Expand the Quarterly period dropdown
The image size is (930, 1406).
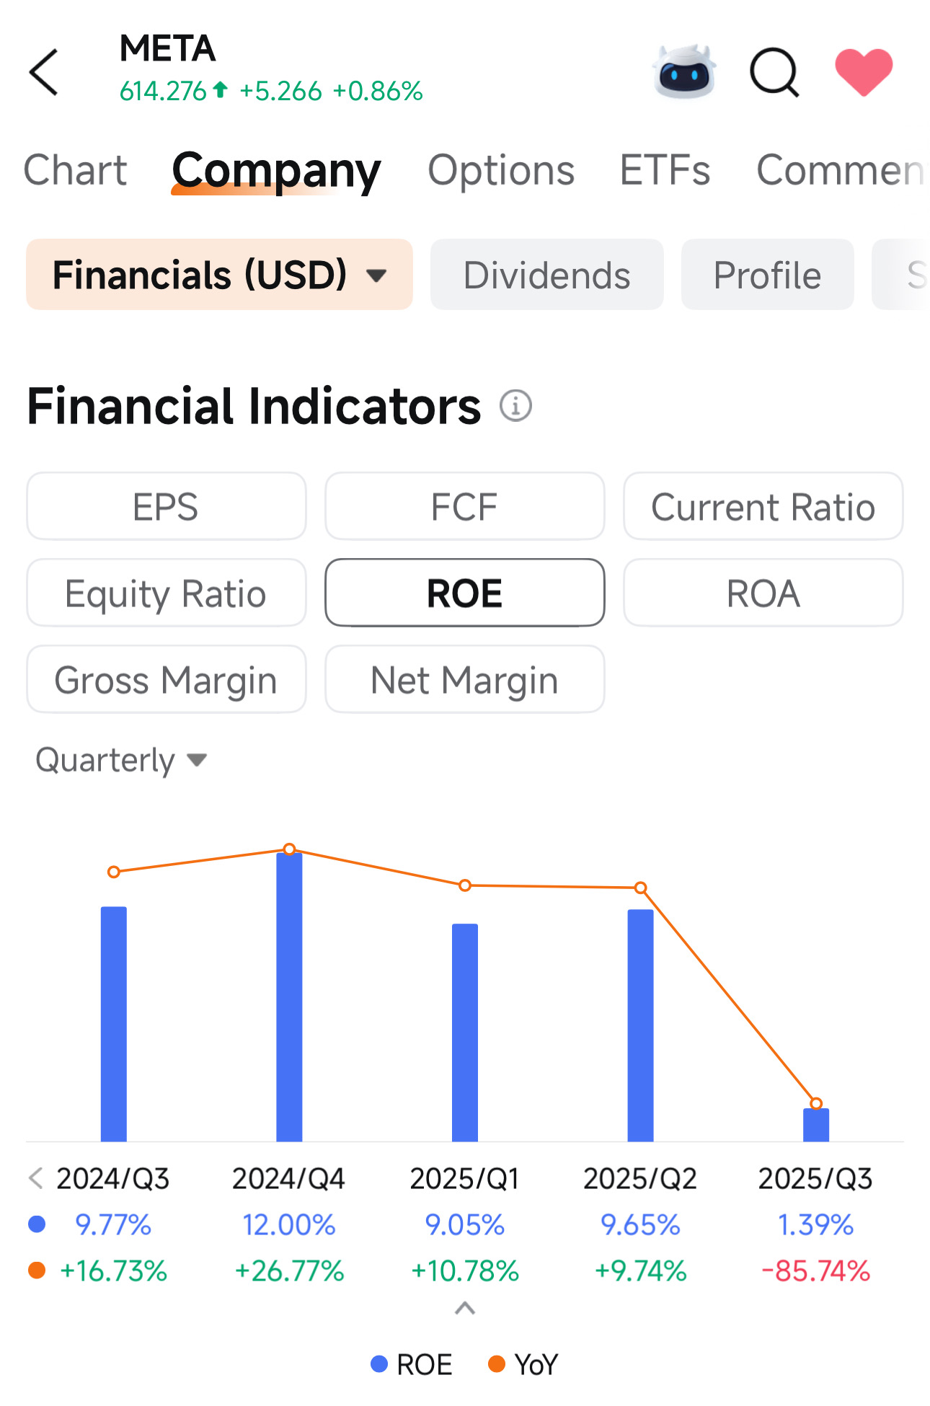tap(121, 760)
